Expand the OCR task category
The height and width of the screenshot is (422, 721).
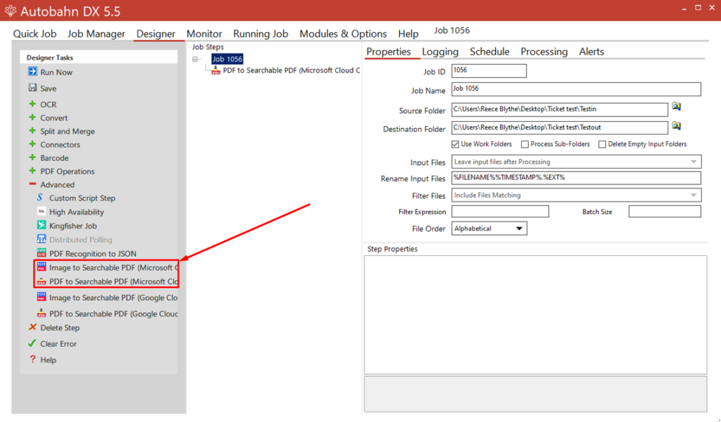pos(32,104)
